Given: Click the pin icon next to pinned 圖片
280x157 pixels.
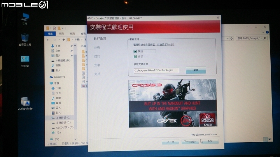Looking at the screenshot, I should [72, 56].
